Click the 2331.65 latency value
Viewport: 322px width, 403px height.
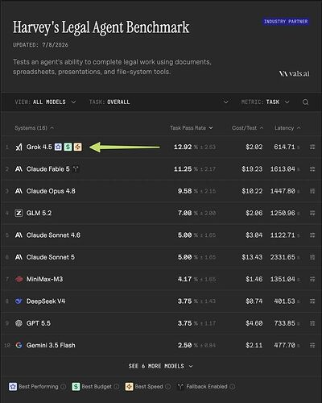pos(283,257)
